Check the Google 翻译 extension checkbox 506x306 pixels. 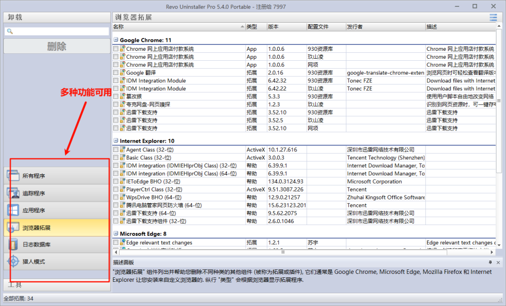tap(116, 73)
